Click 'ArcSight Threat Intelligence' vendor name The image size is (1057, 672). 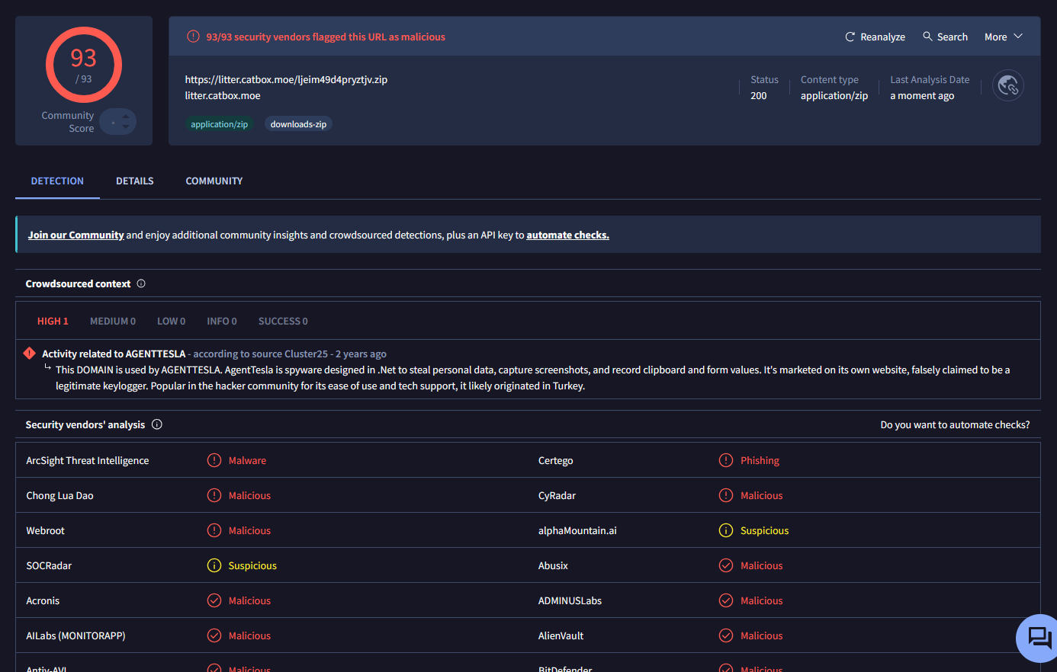click(88, 460)
